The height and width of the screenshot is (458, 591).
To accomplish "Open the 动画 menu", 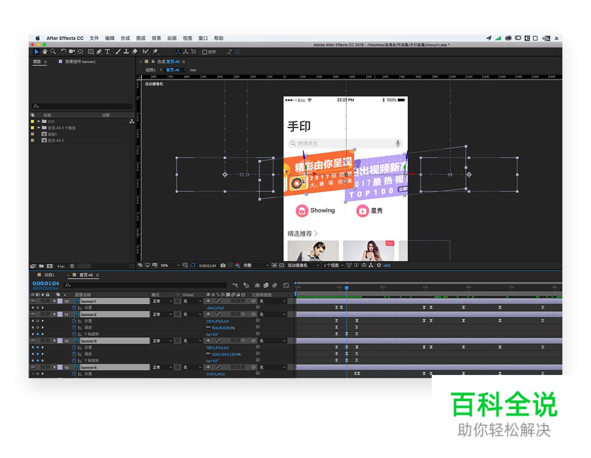I will click(172, 38).
